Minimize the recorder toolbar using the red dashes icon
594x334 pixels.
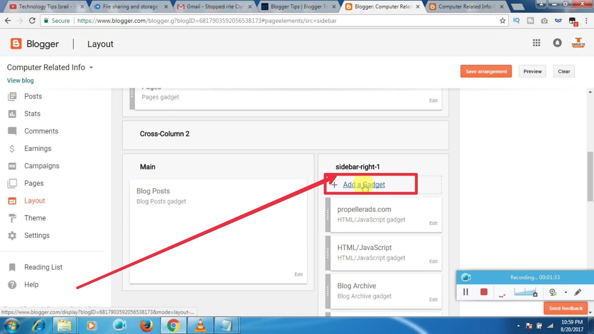(x=502, y=295)
